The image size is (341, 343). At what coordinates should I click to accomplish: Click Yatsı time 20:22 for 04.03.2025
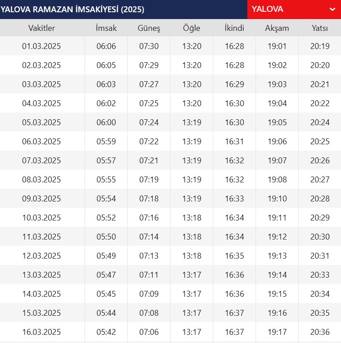[320, 103]
